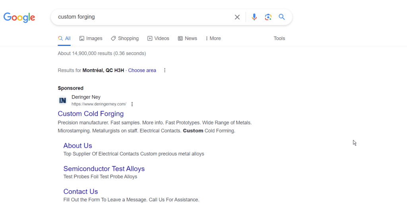Select the All results tab
This screenshot has height=210, width=407.
tap(64, 38)
